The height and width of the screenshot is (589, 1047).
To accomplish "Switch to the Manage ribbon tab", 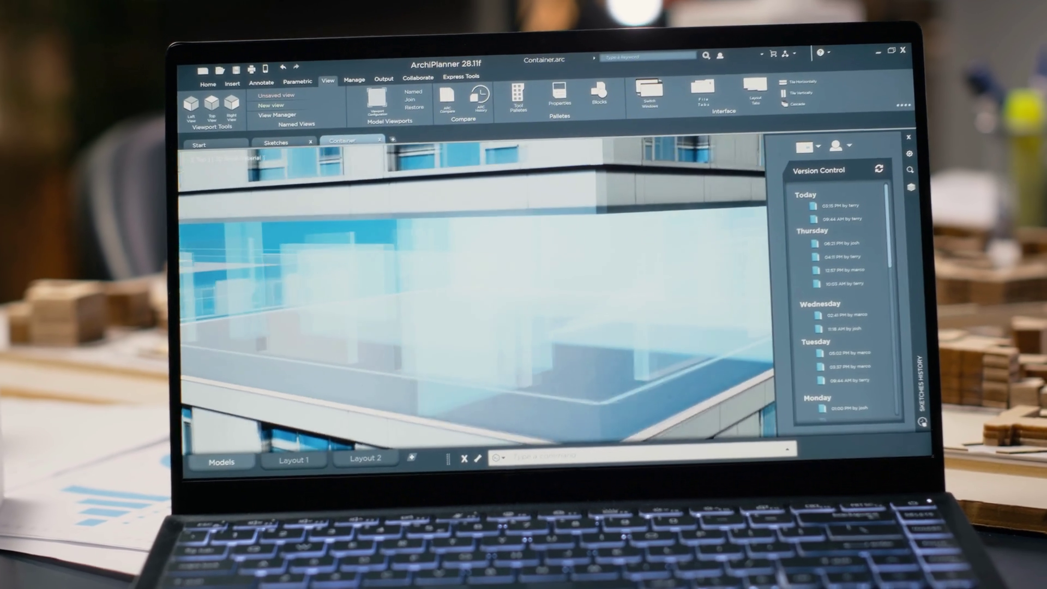I will (354, 80).
